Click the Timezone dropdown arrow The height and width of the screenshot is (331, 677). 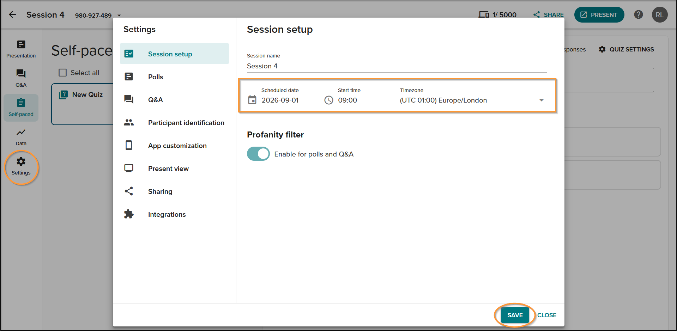[542, 100]
